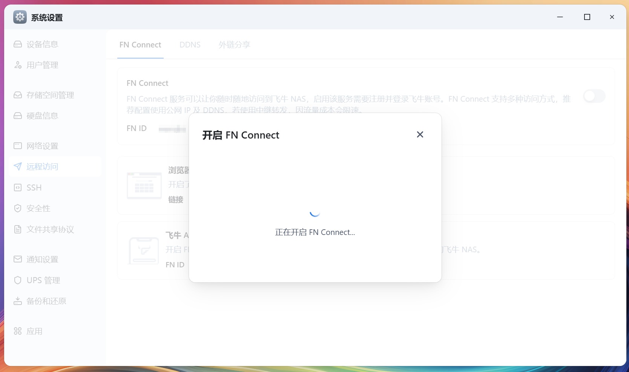629x372 pixels.
Task: Open the 文件共享协议 document icon
Action: coord(18,229)
